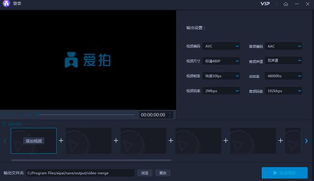The width and height of the screenshot is (314, 181).
Task: Open the 音频码率 192kbps dropdown
Action: click(x=283, y=91)
